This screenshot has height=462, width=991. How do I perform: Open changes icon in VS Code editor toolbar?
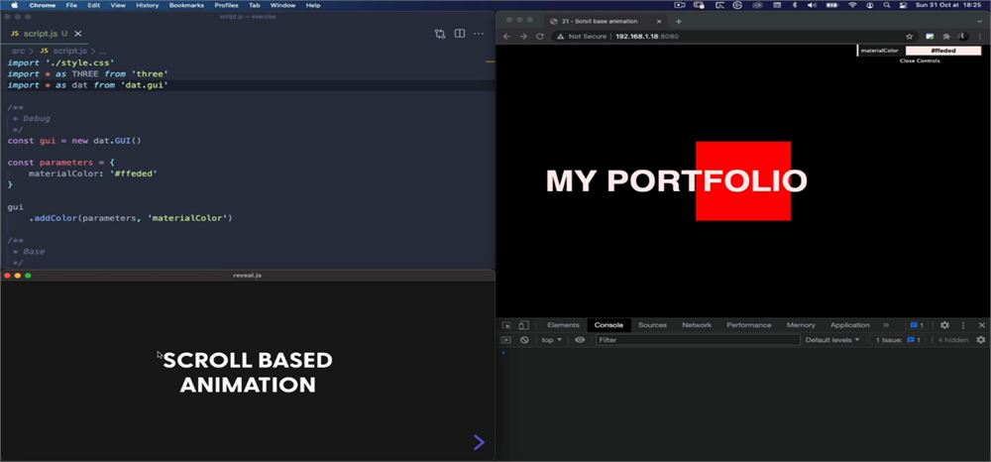[440, 34]
